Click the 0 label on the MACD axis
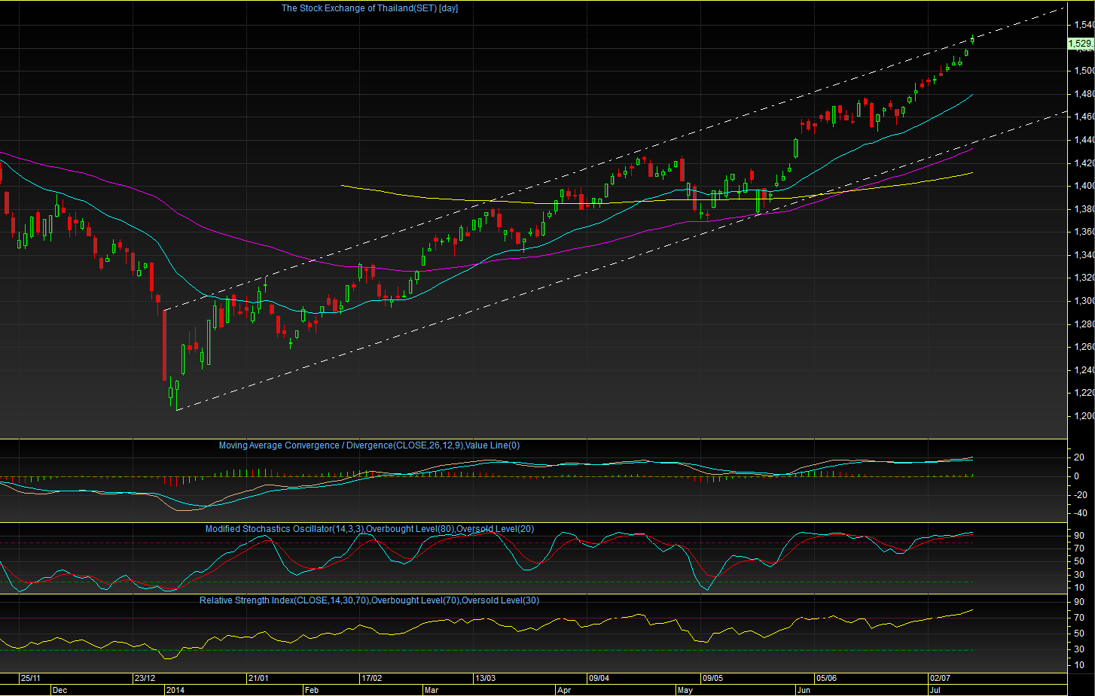Screen dimensions: 1095x696 point(1077,476)
